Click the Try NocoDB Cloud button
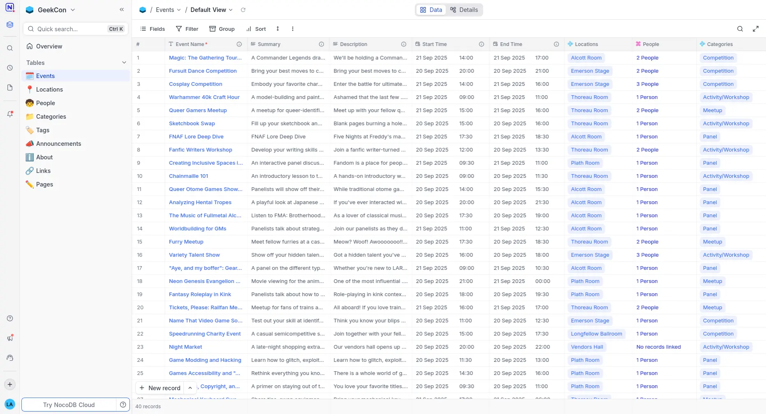The image size is (766, 414). 69,405
